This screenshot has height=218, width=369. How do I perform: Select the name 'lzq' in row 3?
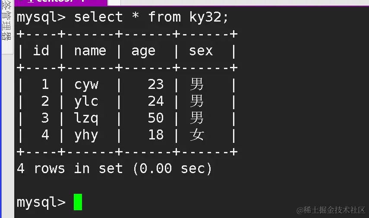[86, 118]
